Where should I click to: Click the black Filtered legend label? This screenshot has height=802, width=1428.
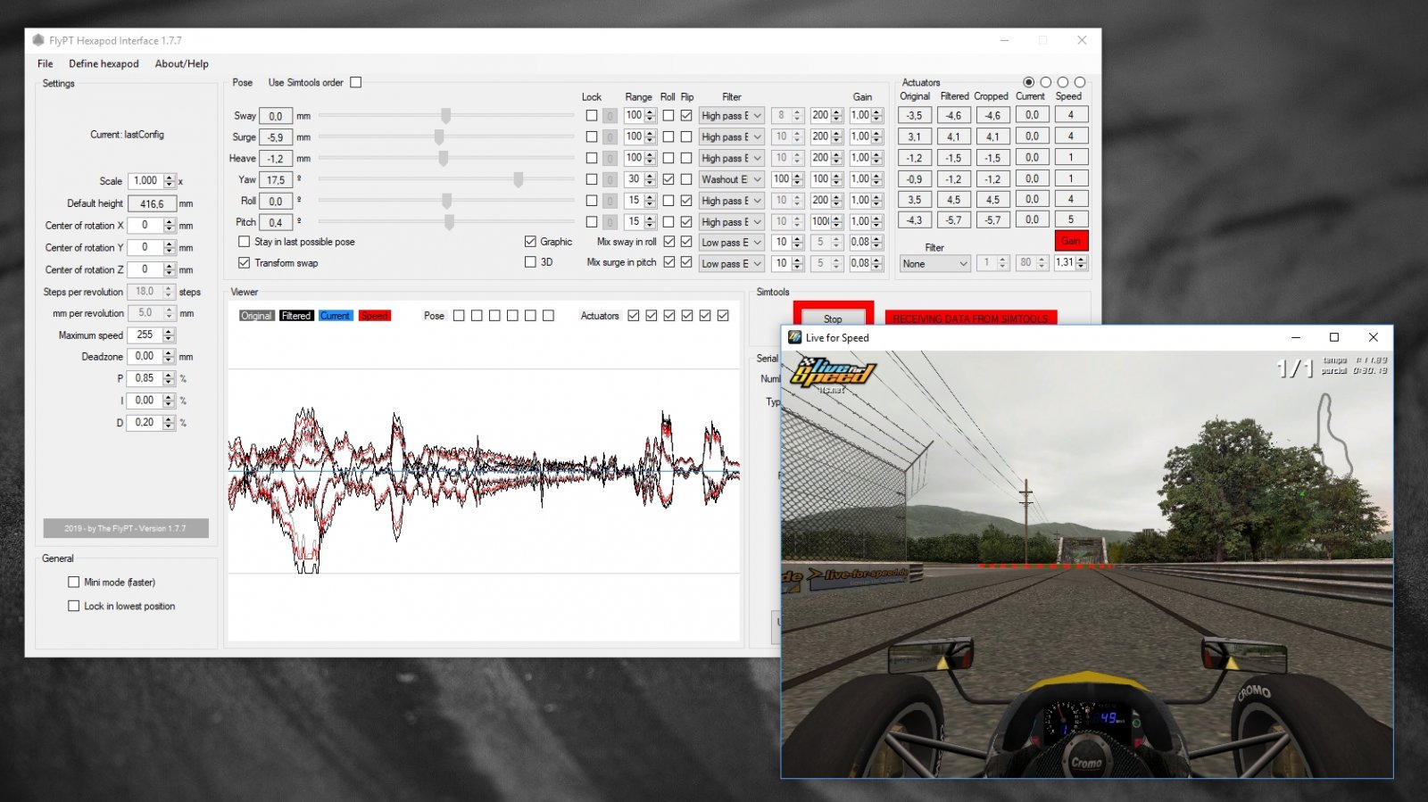[296, 316]
